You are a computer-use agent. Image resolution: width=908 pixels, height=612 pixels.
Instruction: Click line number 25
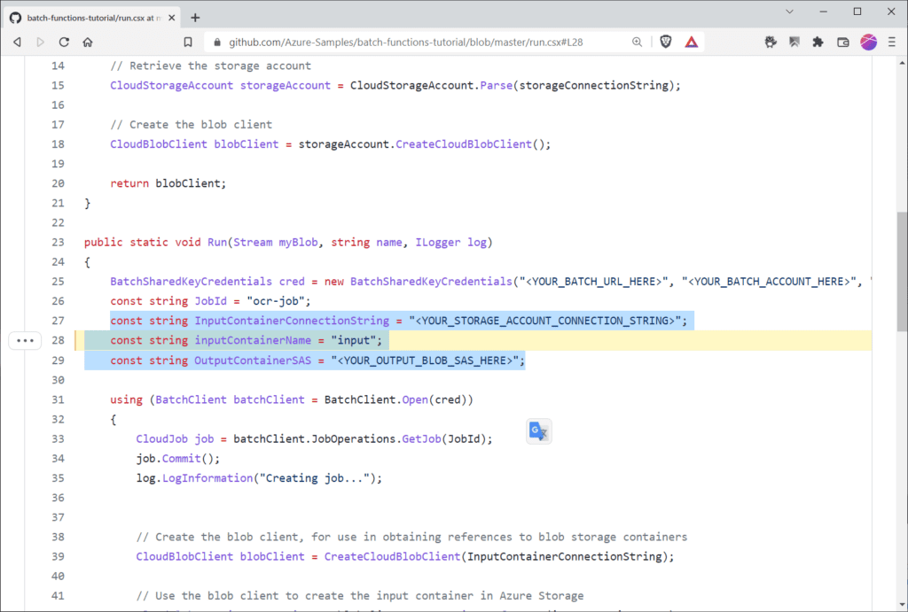[x=58, y=282]
